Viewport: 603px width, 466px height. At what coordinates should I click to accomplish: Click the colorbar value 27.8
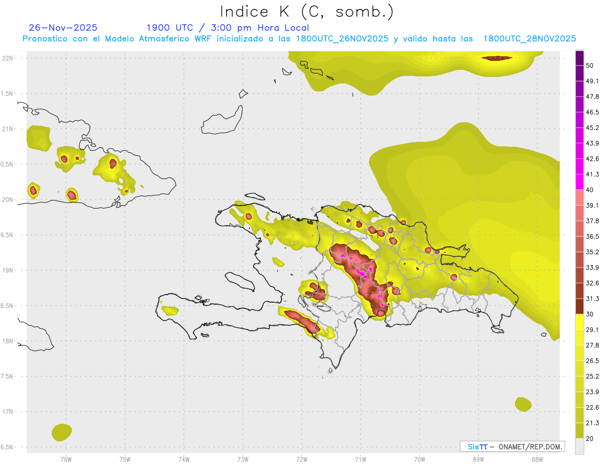click(x=592, y=345)
